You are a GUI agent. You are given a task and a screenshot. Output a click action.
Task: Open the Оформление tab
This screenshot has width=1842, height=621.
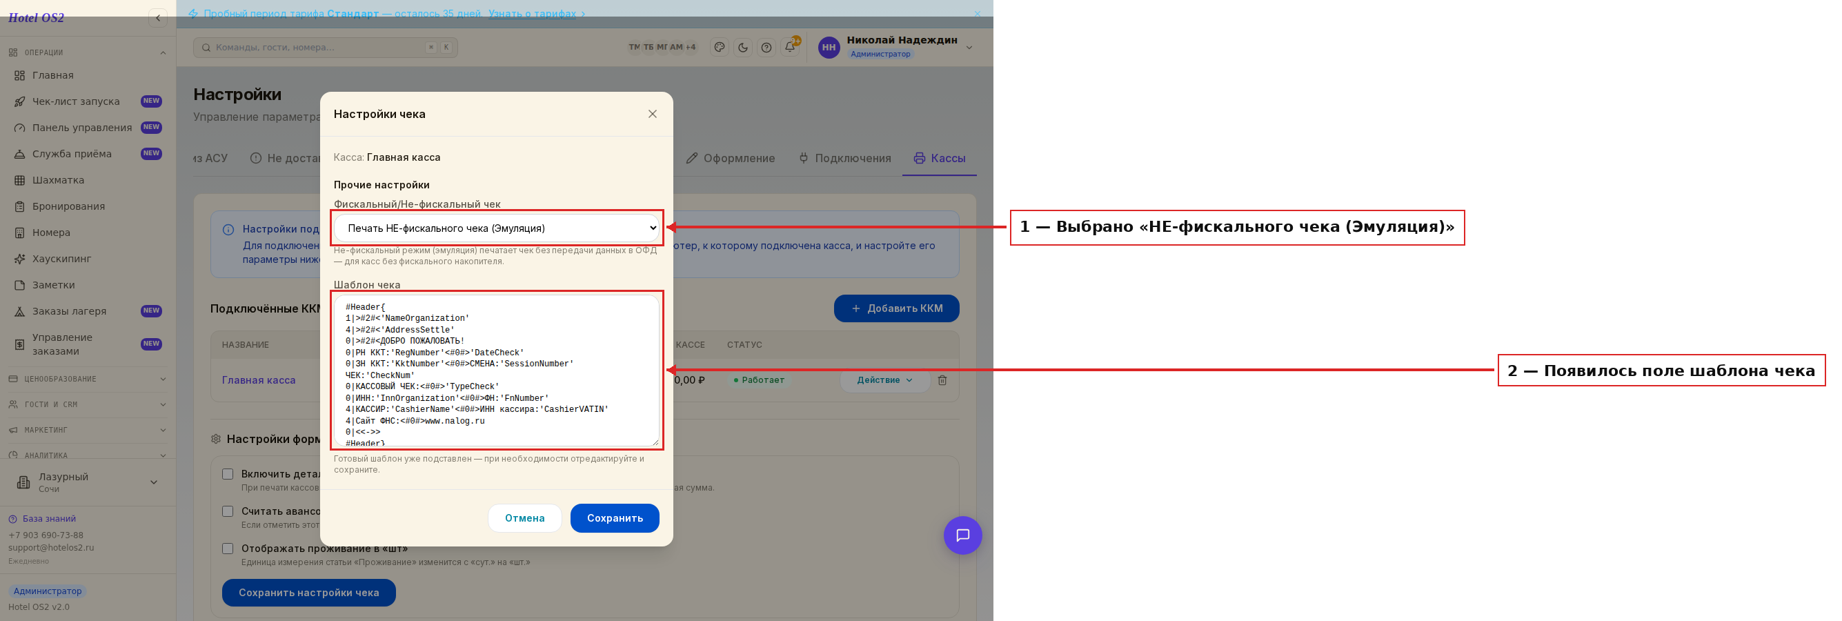[x=731, y=158]
